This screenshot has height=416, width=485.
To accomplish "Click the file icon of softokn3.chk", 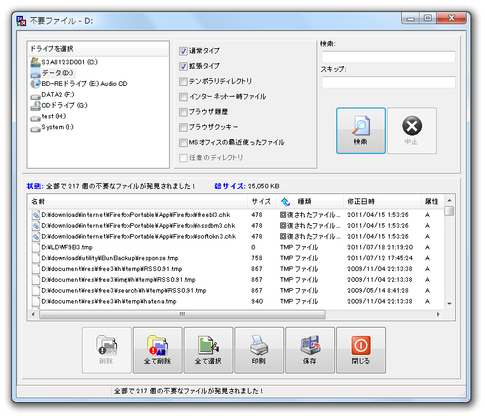I will tap(36, 237).
